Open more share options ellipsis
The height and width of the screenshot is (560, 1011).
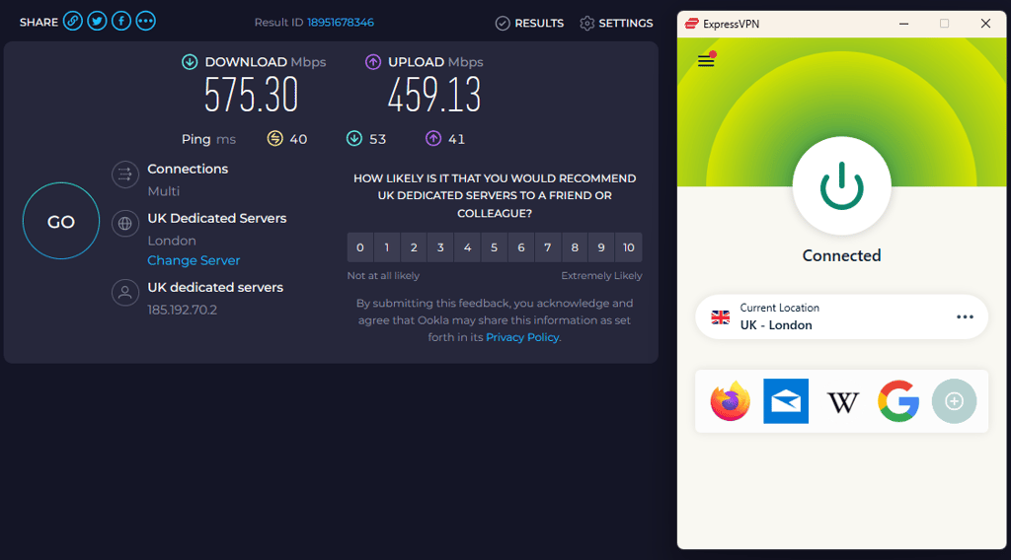(146, 22)
